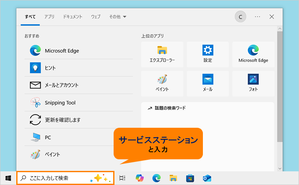Open the メール tile in top apps
Image resolution: width=299 pixels, height=185 pixels.
pyautogui.click(x=208, y=84)
